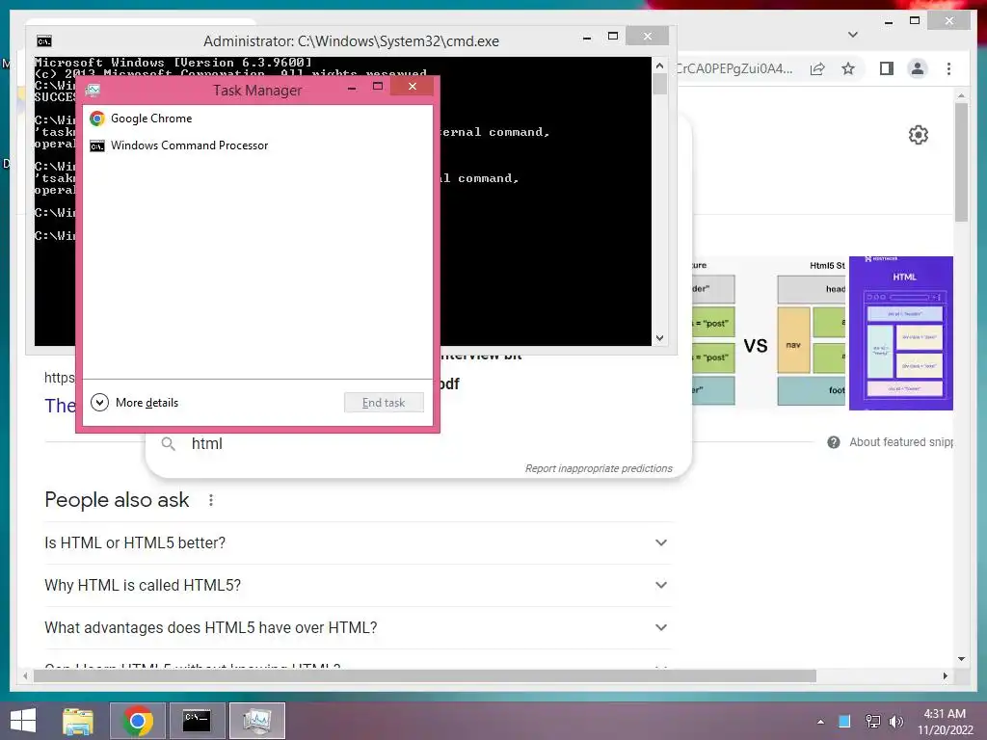Screen dimensions: 987x740
Task: Select Google Chrome in Task Manager list
Action: (x=257, y=119)
